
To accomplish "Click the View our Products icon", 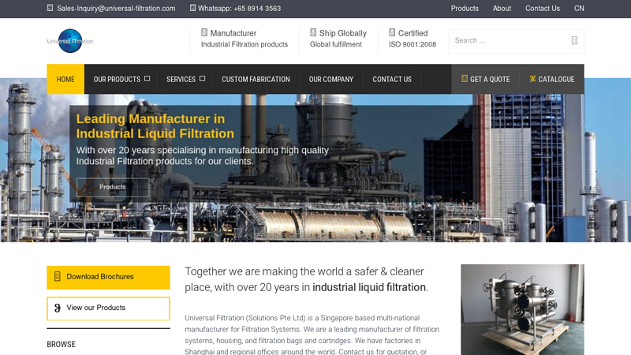I will click(58, 308).
